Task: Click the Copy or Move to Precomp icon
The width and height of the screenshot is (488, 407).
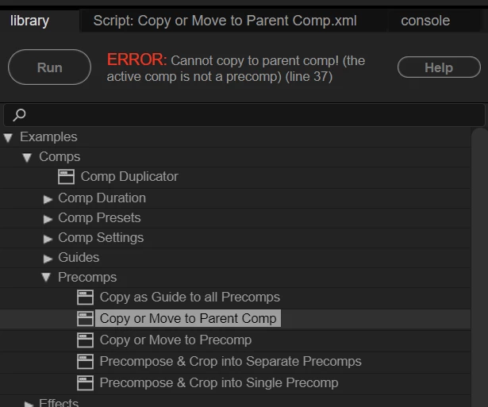Action: [86, 340]
